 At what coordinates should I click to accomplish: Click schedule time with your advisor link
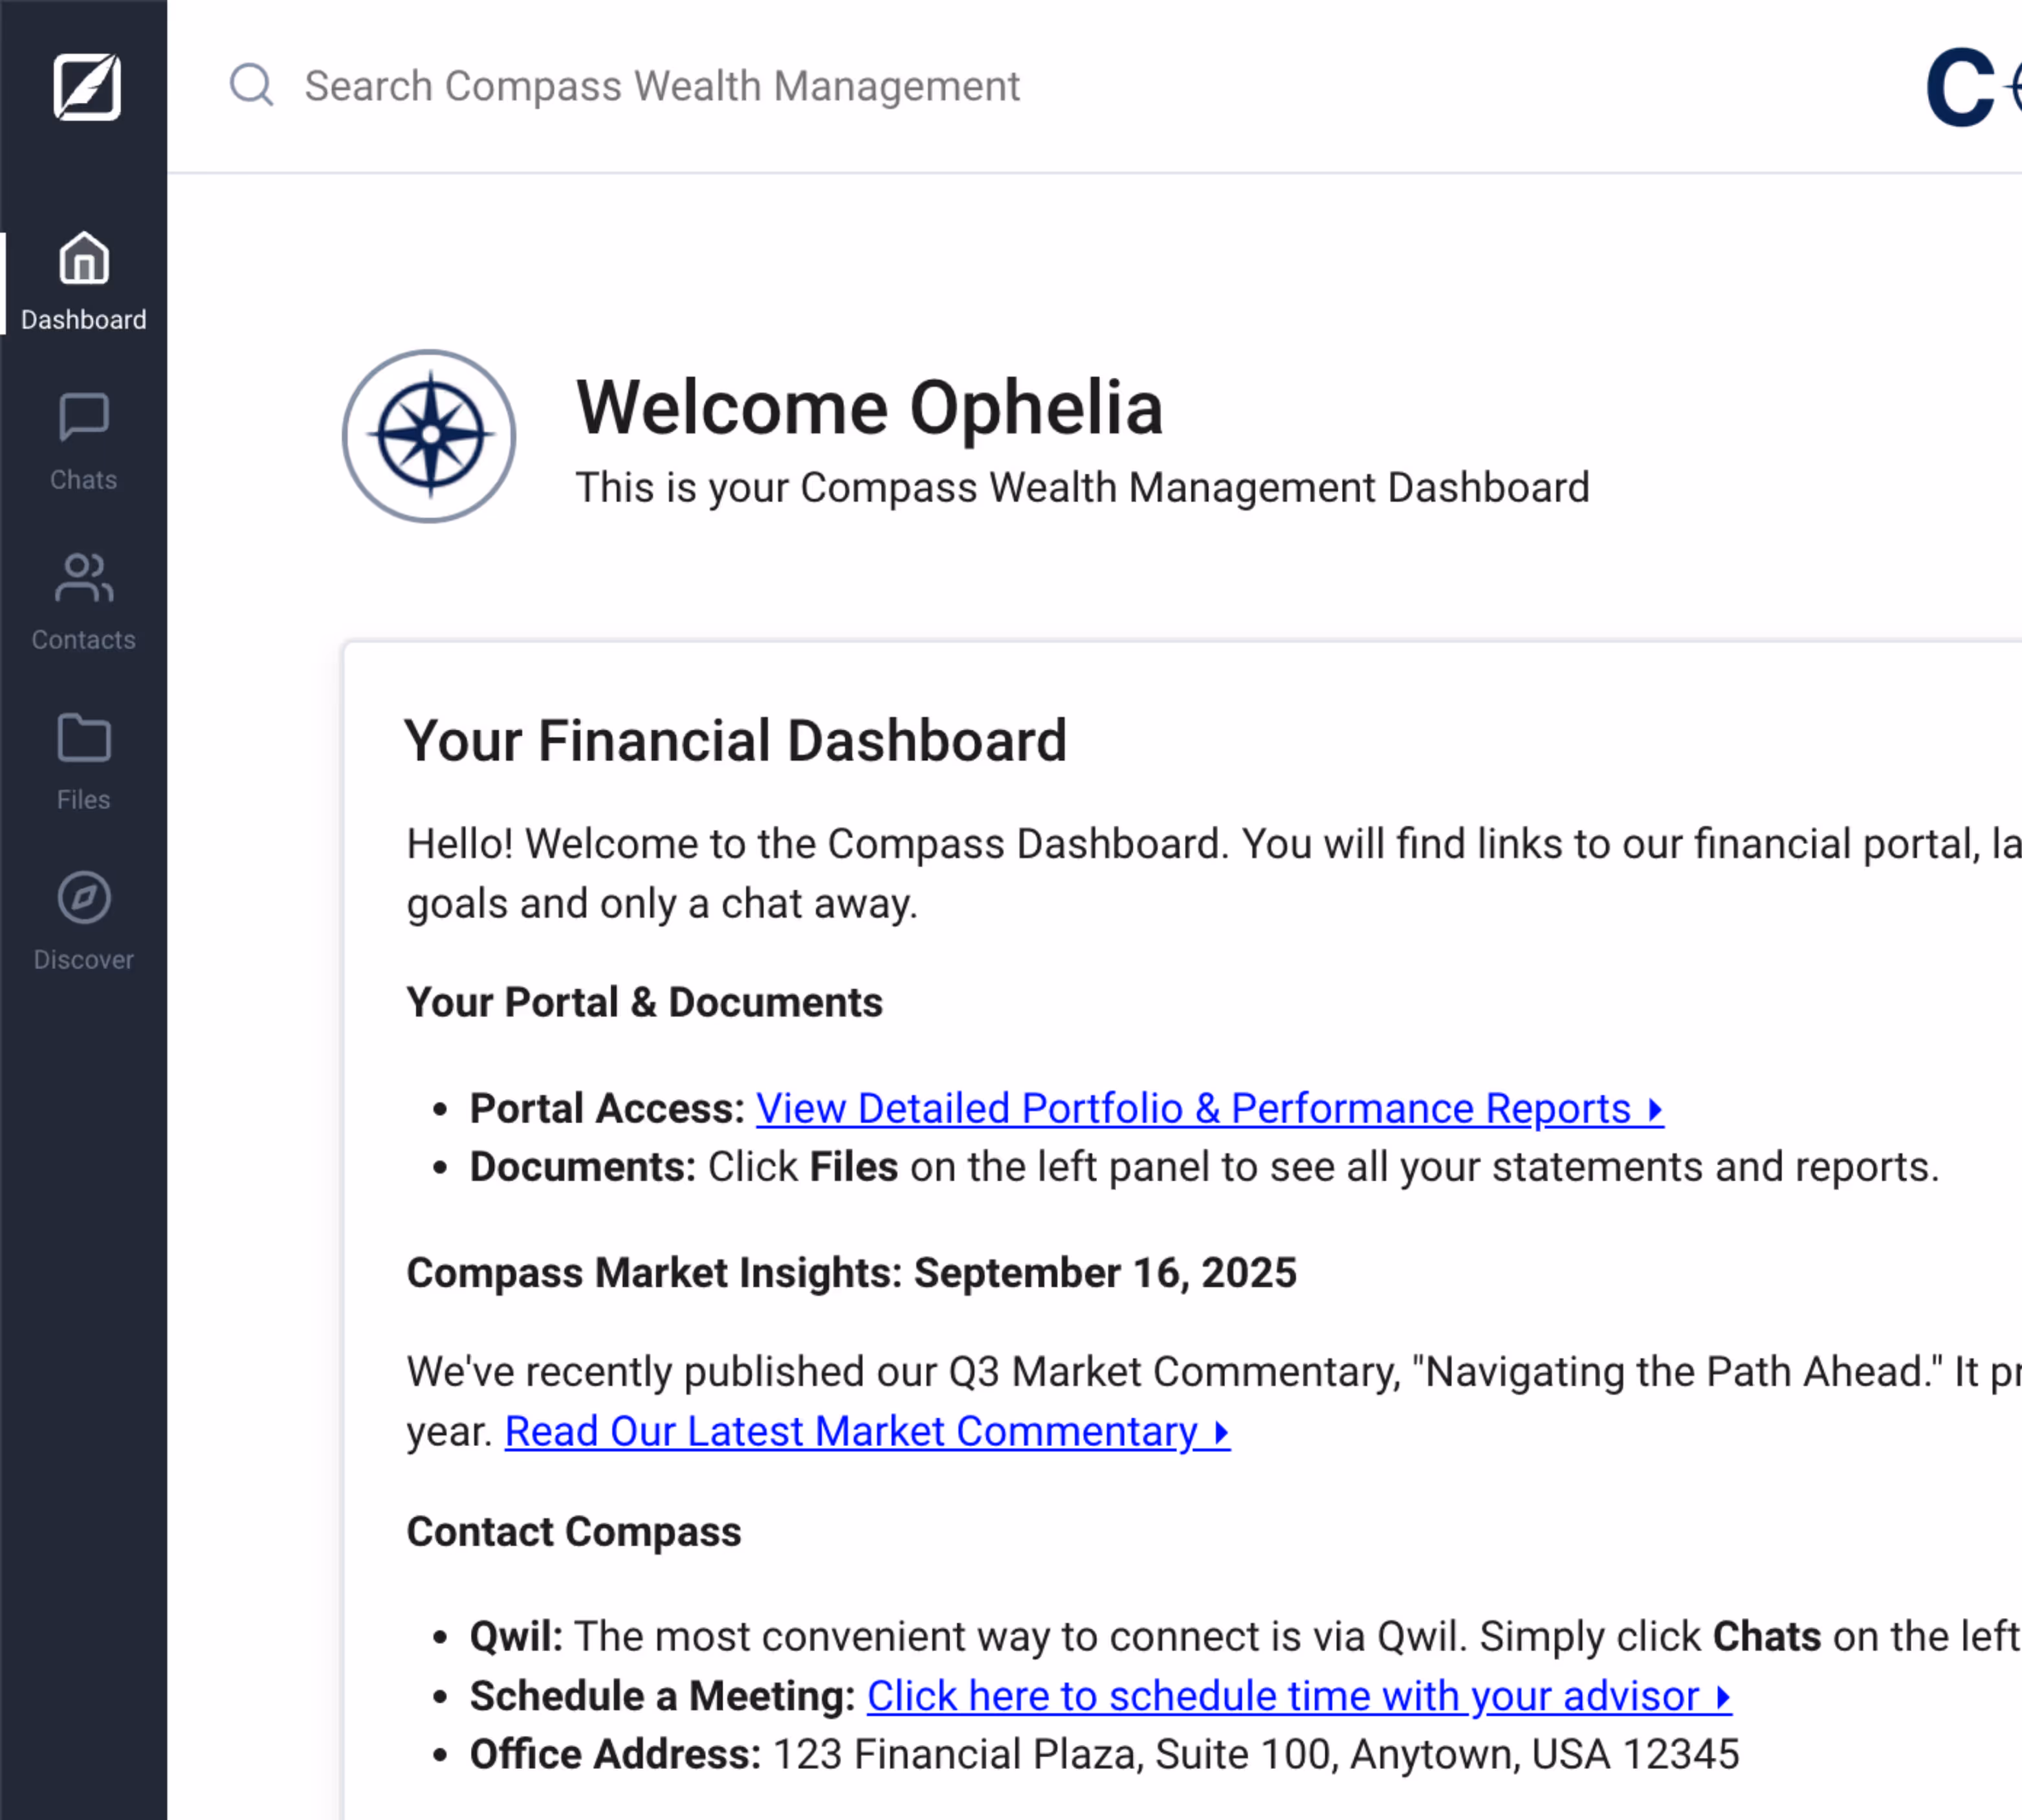[1297, 1696]
